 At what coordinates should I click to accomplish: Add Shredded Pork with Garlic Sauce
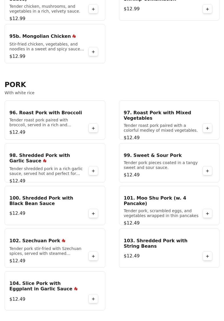tap(93, 171)
